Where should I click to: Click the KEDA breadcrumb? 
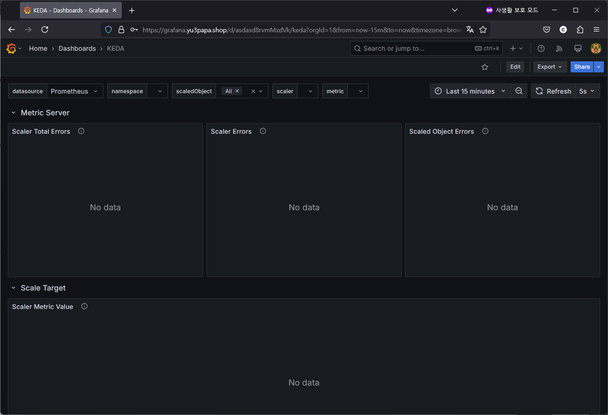pyautogui.click(x=115, y=48)
